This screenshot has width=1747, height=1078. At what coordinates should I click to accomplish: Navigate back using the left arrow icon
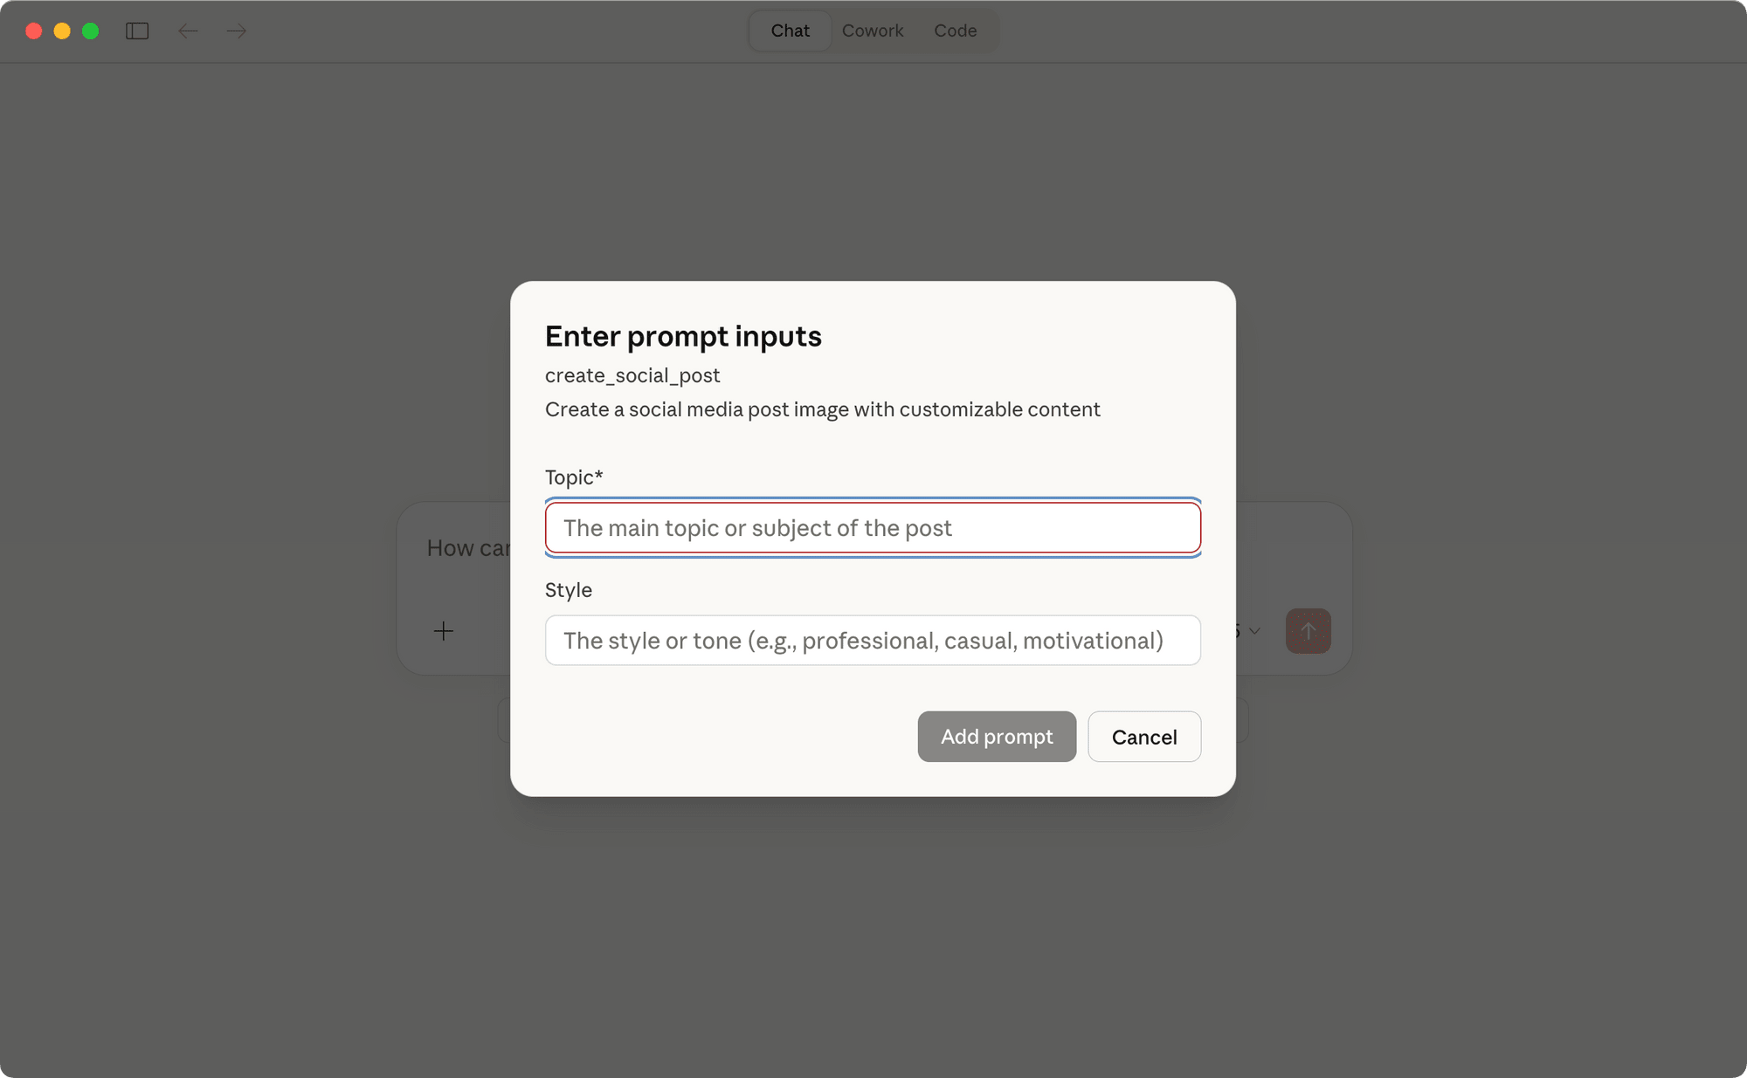click(x=188, y=31)
